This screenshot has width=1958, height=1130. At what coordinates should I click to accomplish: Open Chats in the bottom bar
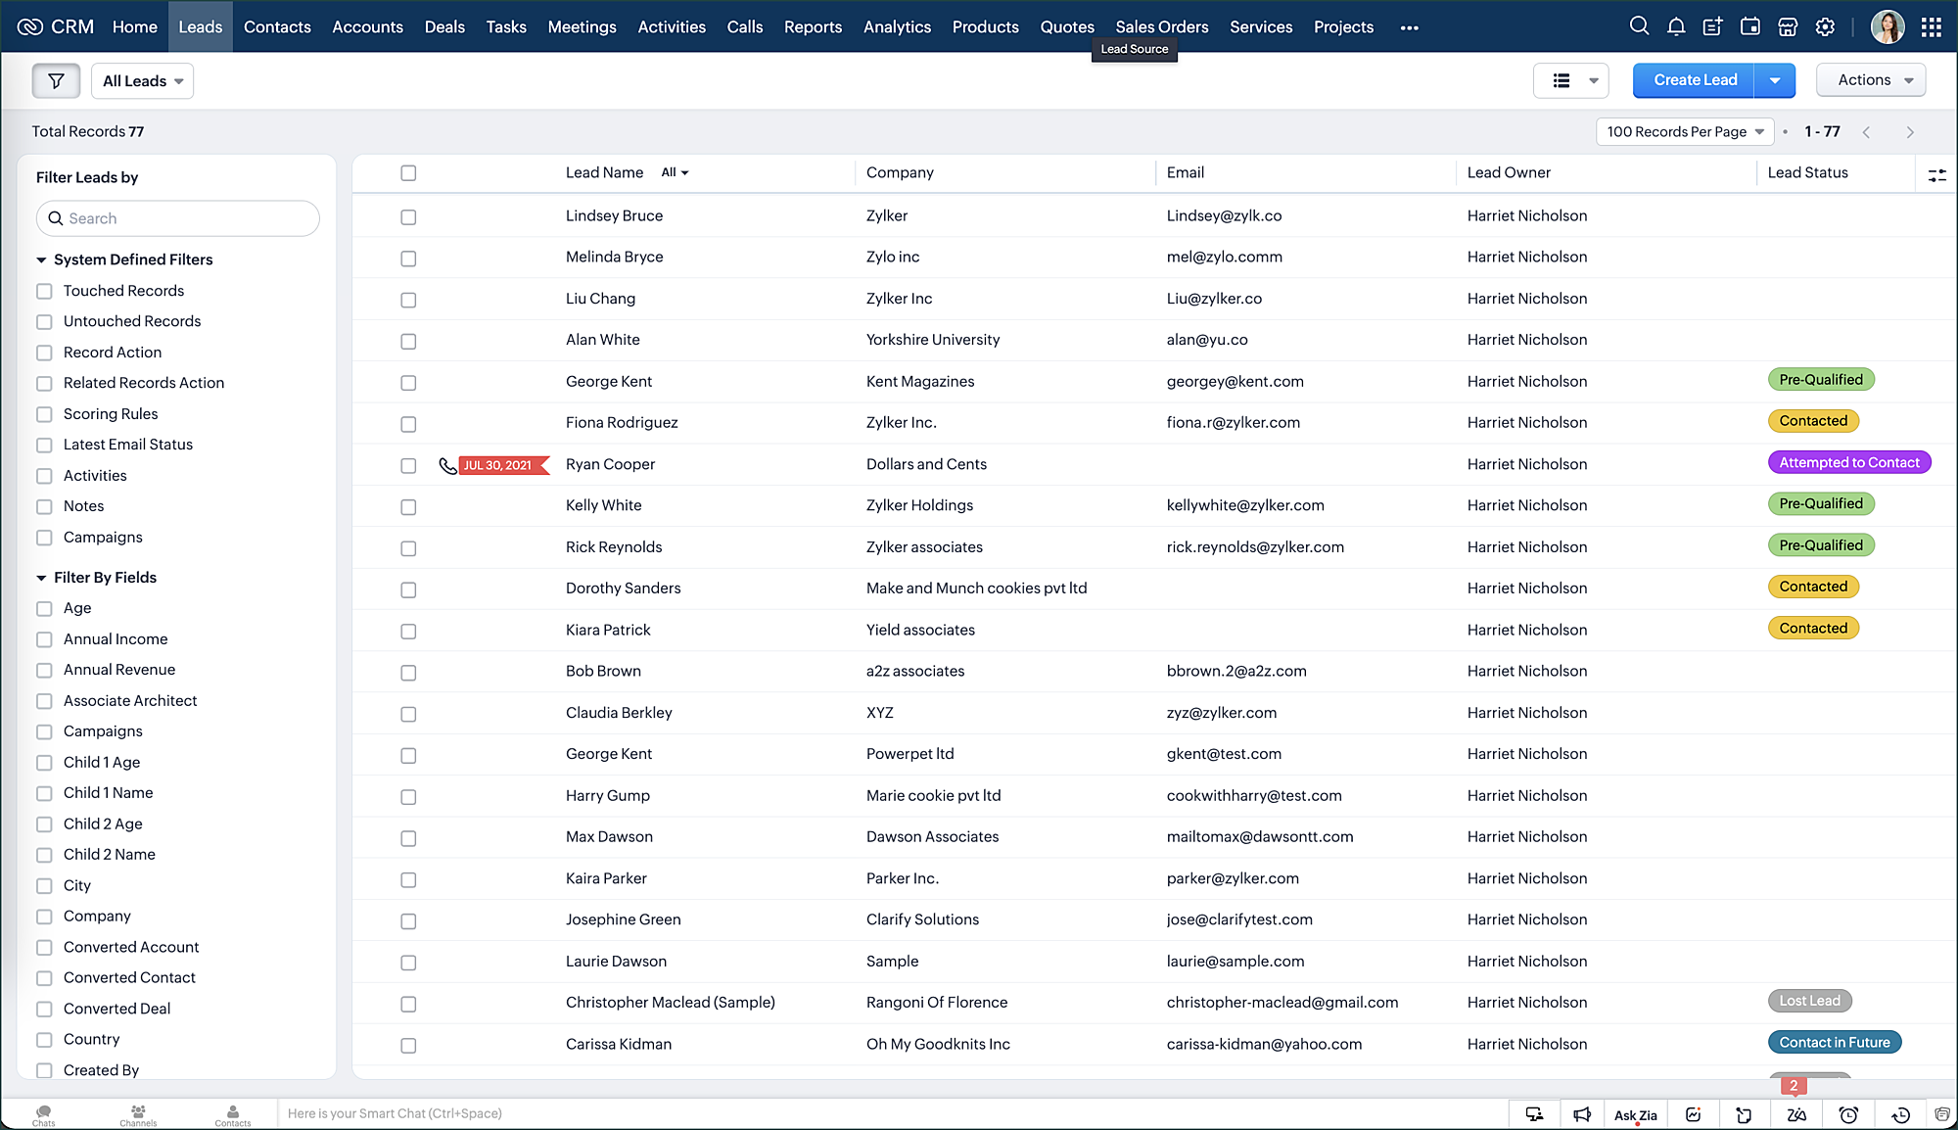[43, 1115]
